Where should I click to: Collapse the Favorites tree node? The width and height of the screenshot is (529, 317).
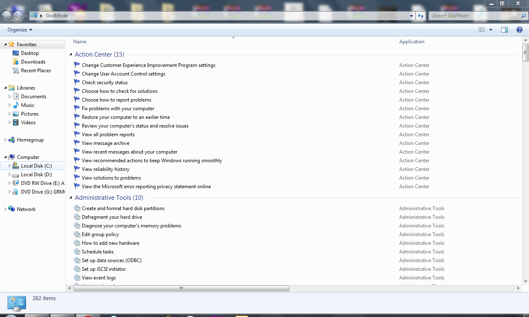coord(5,44)
